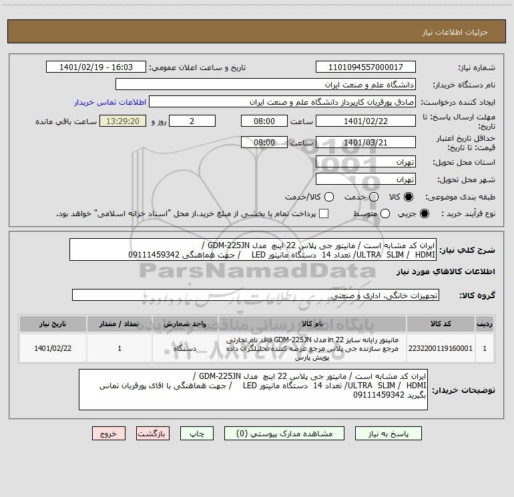Select the کالا radio button
514x497 pixels.
409,197
